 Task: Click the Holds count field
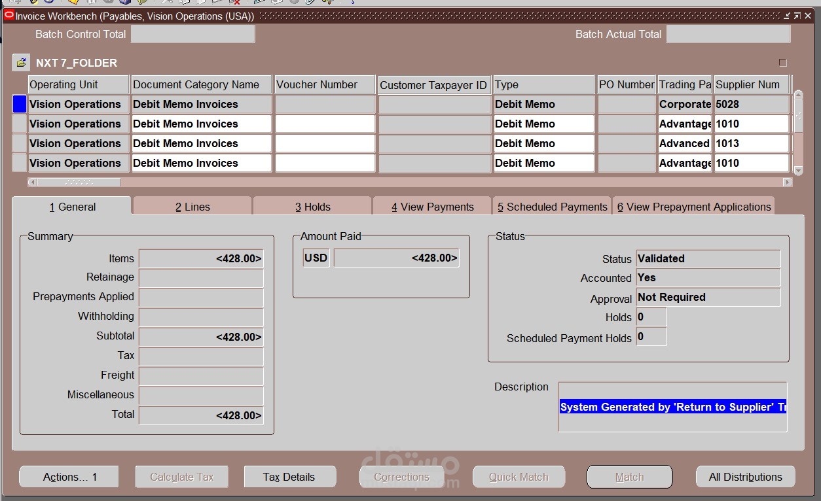pyautogui.click(x=651, y=317)
